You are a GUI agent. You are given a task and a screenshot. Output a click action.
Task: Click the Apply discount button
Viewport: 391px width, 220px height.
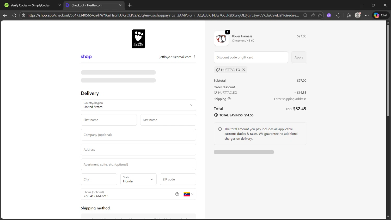299,57
